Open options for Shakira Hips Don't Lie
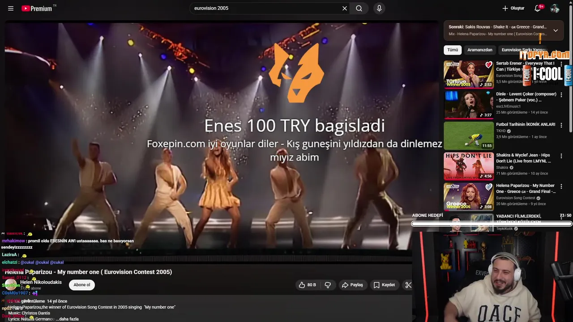 click(x=561, y=156)
